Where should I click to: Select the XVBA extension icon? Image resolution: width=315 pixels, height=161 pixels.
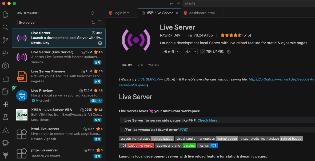pyautogui.click(x=22, y=115)
